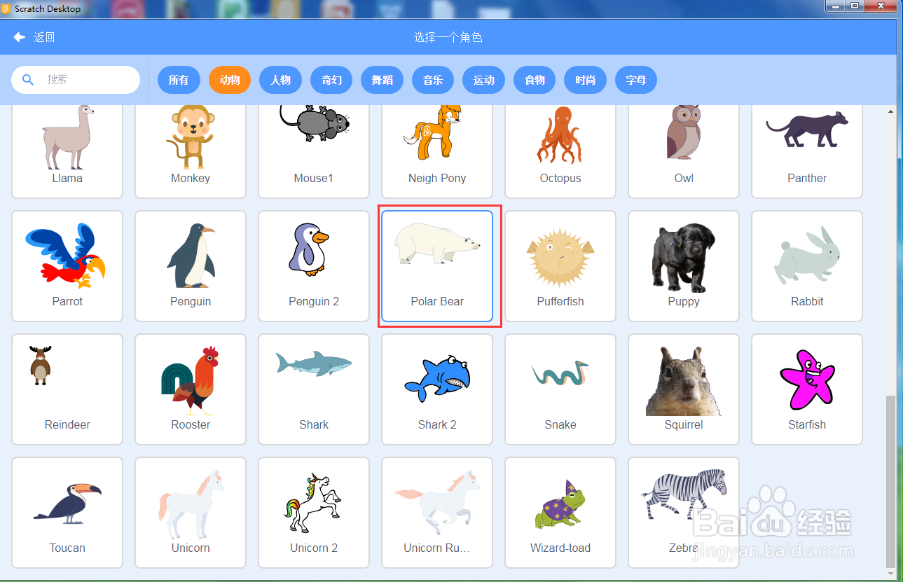Select the 动物 category filter
The image size is (903, 582).
click(x=230, y=80)
